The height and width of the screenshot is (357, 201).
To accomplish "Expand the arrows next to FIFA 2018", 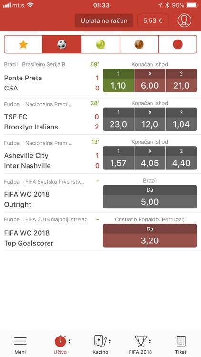I will pos(150,341).
